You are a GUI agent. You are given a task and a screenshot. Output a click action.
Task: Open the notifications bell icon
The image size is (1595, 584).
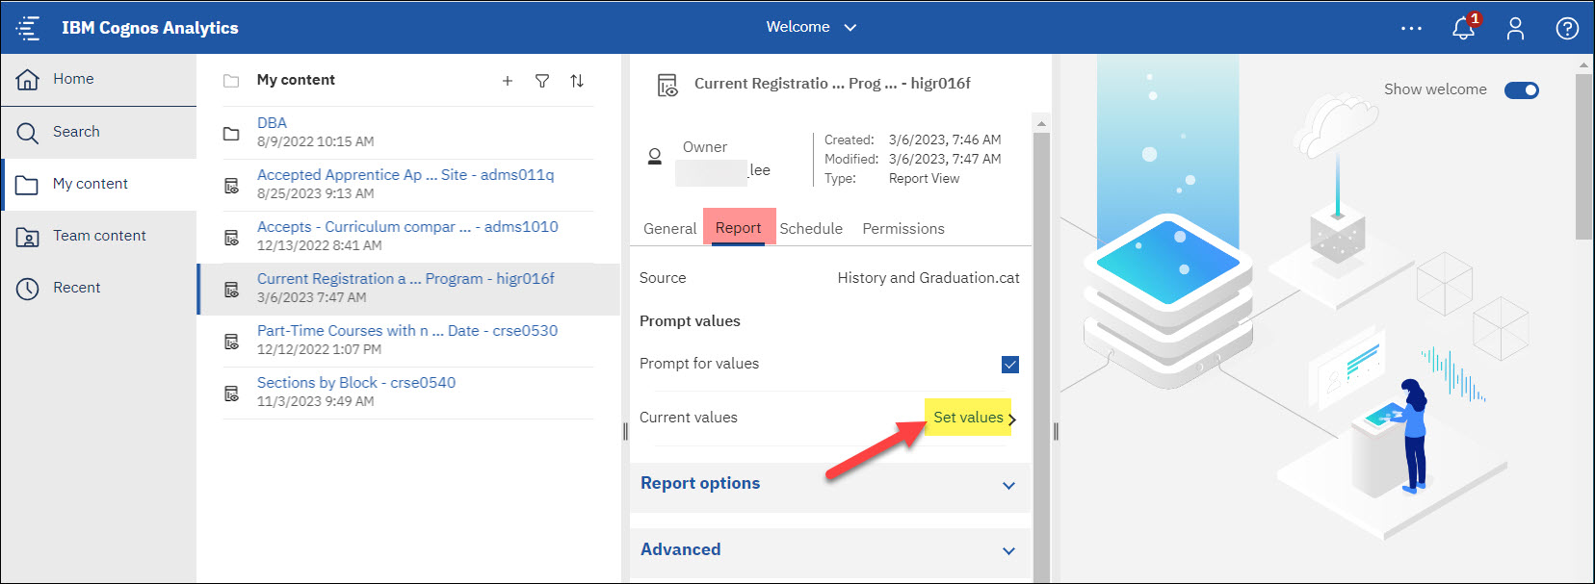(x=1464, y=27)
